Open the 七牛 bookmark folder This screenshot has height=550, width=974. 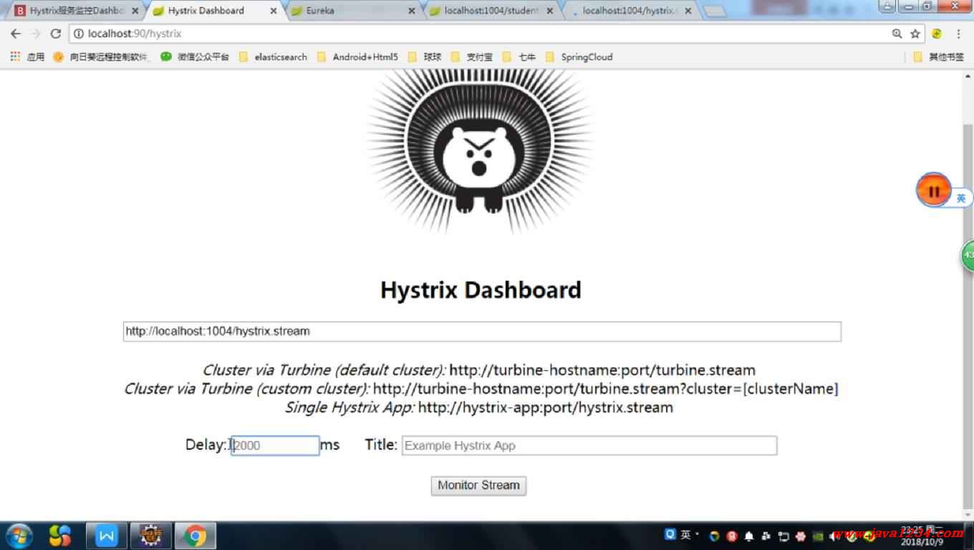(519, 57)
